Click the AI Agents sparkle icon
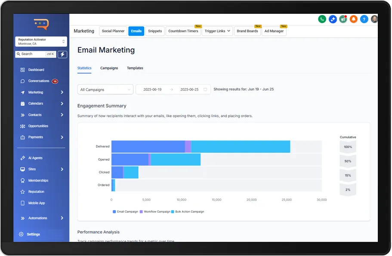 pos(22,158)
